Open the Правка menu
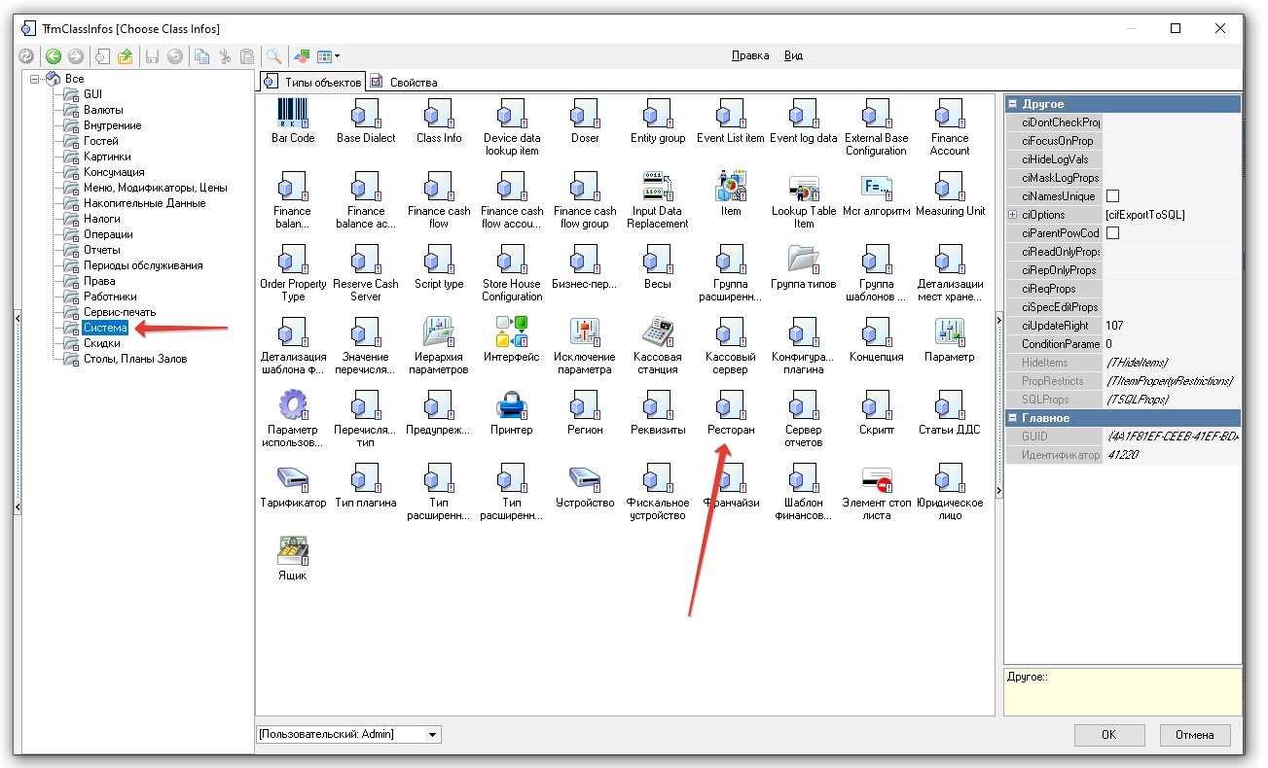 click(x=750, y=56)
